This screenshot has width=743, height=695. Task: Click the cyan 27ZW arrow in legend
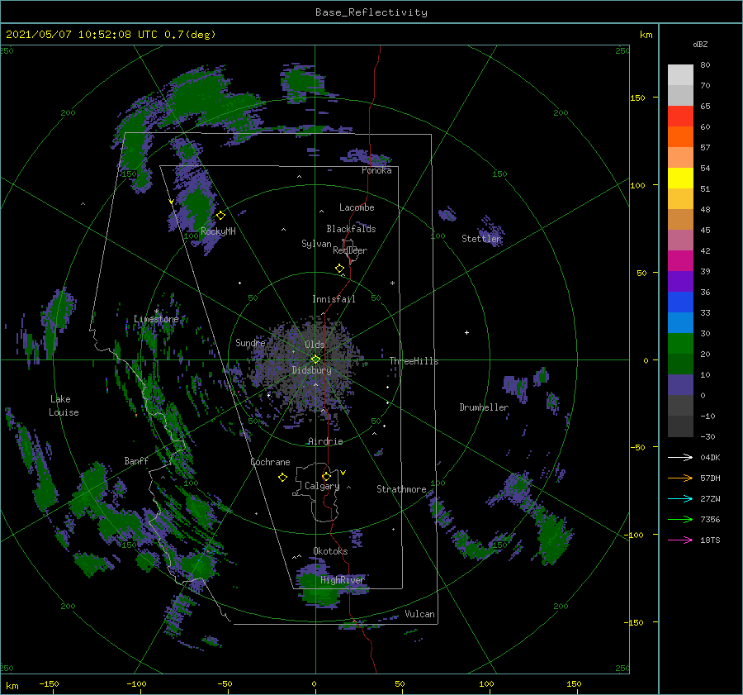pyautogui.click(x=680, y=498)
